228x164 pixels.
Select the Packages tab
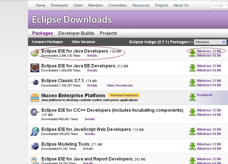click(43, 33)
